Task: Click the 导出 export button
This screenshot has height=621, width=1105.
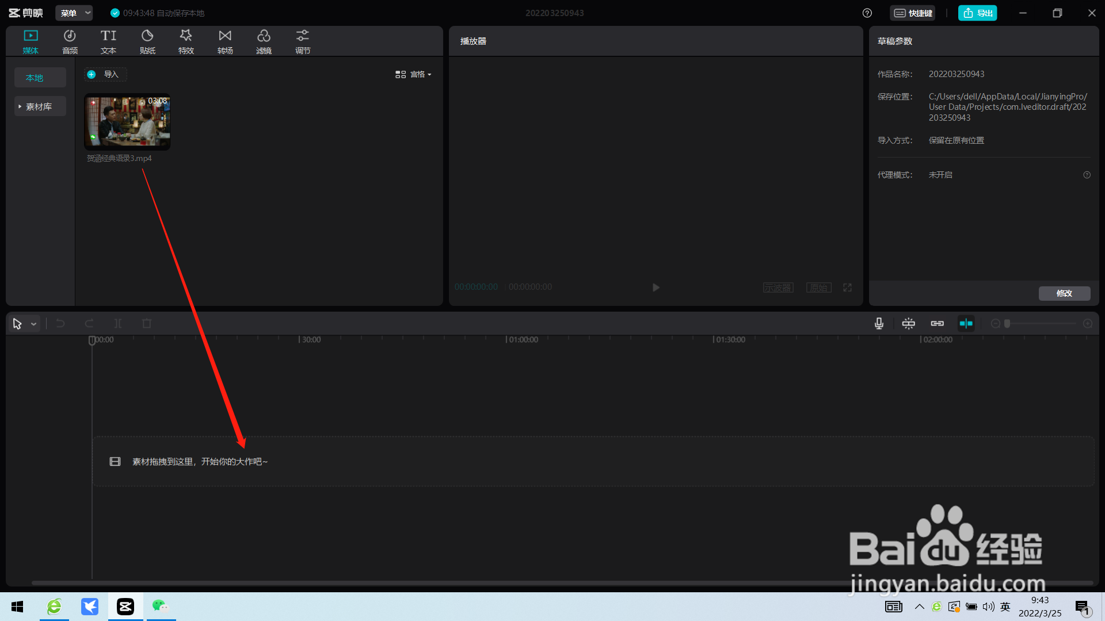Action: click(x=977, y=13)
